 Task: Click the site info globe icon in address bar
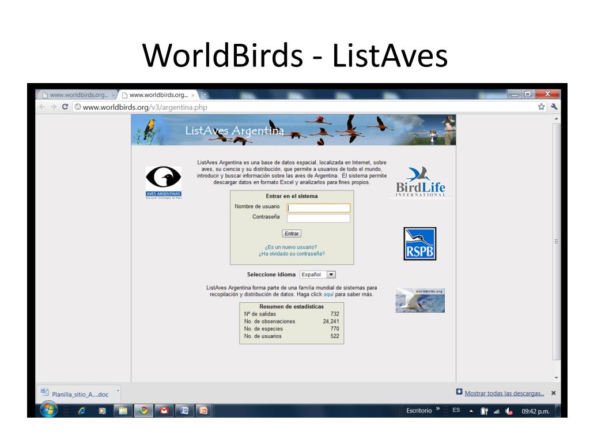coord(78,107)
